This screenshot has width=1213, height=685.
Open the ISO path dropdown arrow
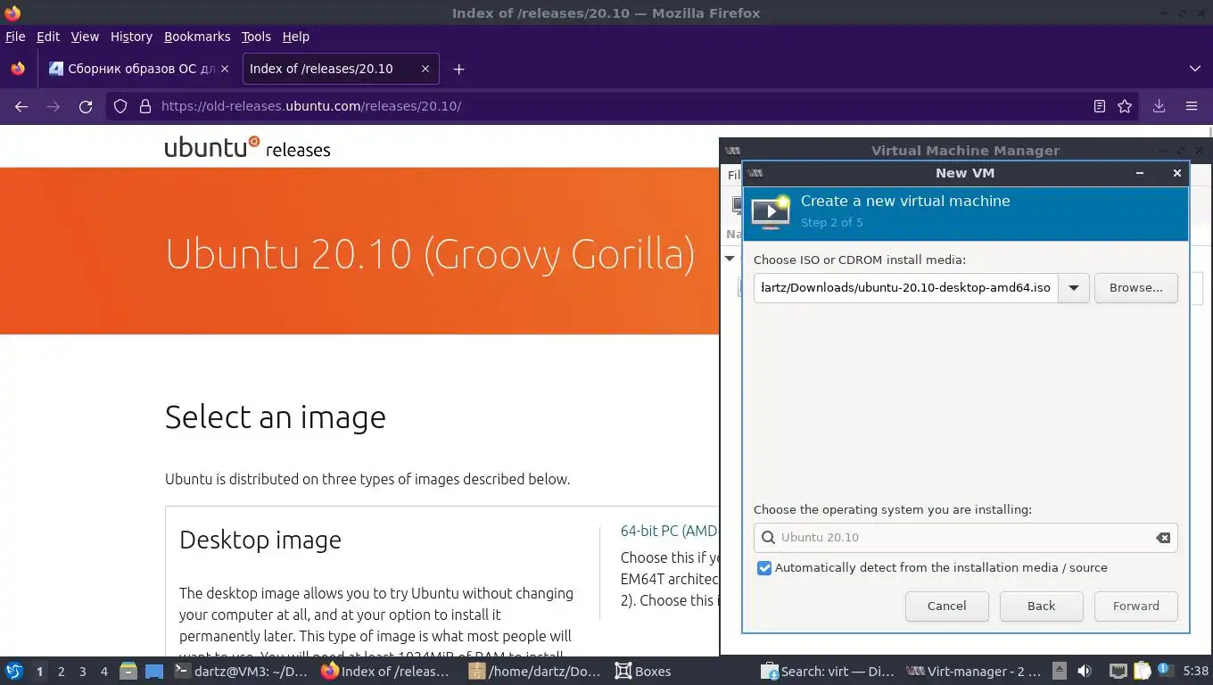(1074, 288)
